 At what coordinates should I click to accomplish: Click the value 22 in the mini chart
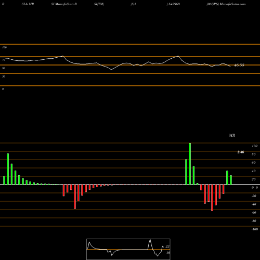pyautogui.click(x=167, y=246)
